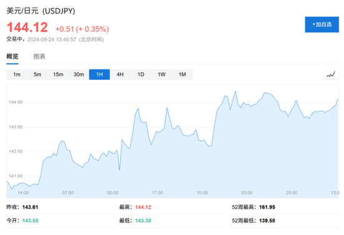Select the 1W timeframe
344x235 pixels.
pos(161,74)
